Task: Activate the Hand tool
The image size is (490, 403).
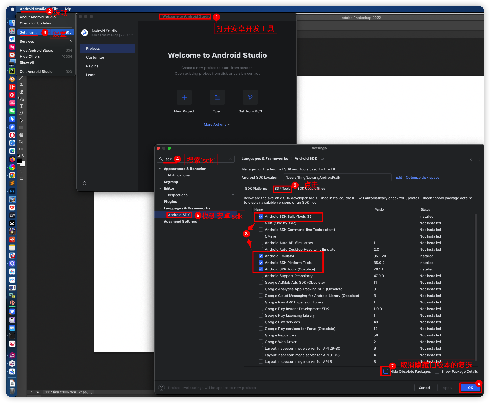Action: pos(21,135)
